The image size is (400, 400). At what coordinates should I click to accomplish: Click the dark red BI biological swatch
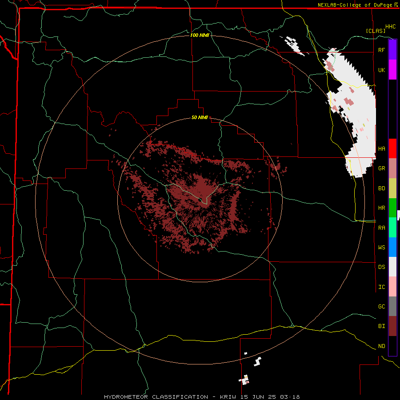click(392, 326)
